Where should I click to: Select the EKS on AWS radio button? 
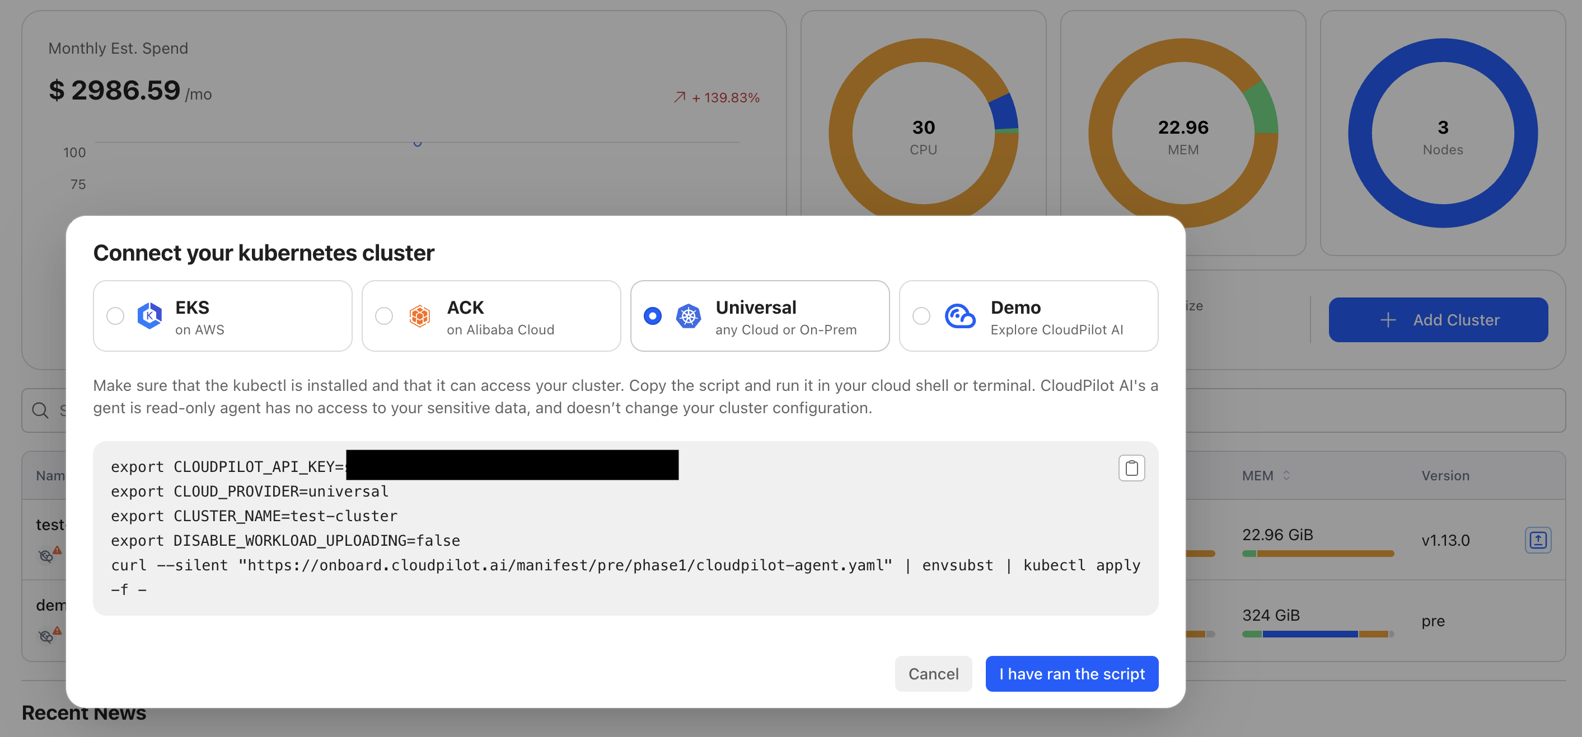point(115,315)
